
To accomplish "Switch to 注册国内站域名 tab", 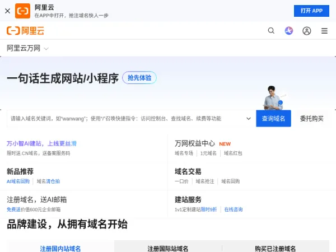I will click(60, 247).
